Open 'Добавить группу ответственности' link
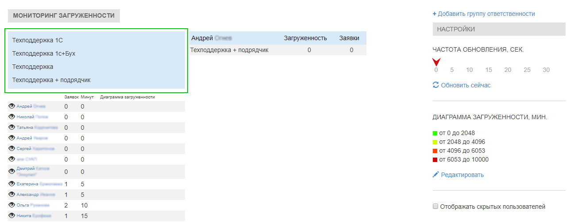The image size is (574, 222). tap(486, 14)
